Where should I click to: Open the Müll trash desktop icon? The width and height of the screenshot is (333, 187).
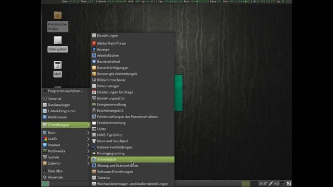(58, 65)
